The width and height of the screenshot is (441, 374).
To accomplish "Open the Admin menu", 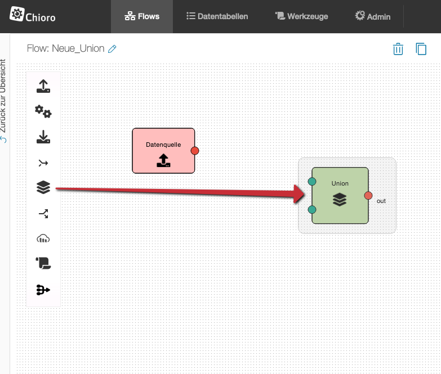I will pyautogui.click(x=372, y=16).
